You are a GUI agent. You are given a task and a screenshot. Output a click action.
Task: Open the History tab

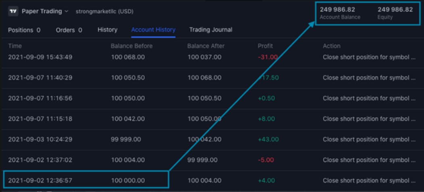tap(107, 30)
